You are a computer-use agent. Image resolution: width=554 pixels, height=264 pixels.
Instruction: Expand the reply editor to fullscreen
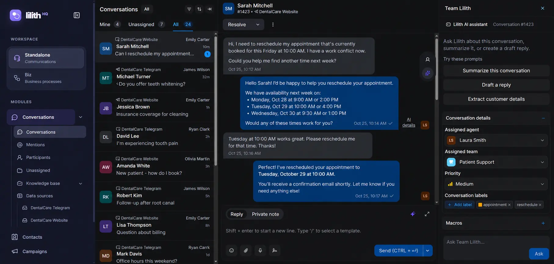point(427,214)
